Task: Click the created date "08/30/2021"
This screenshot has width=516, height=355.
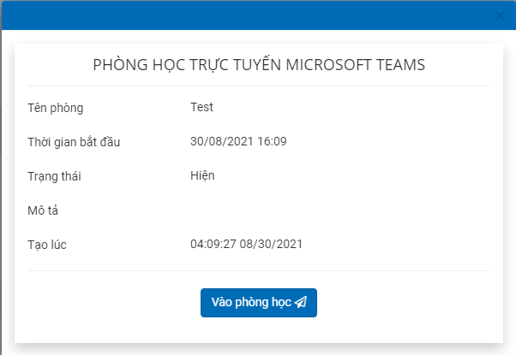Action: click(x=273, y=244)
